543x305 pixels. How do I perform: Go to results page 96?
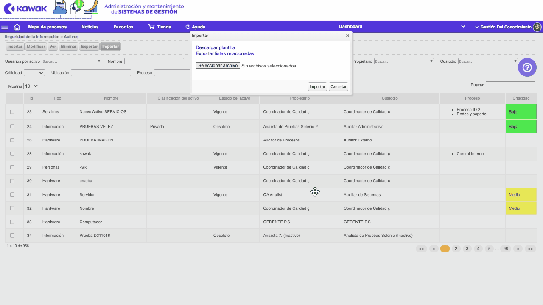point(505,249)
